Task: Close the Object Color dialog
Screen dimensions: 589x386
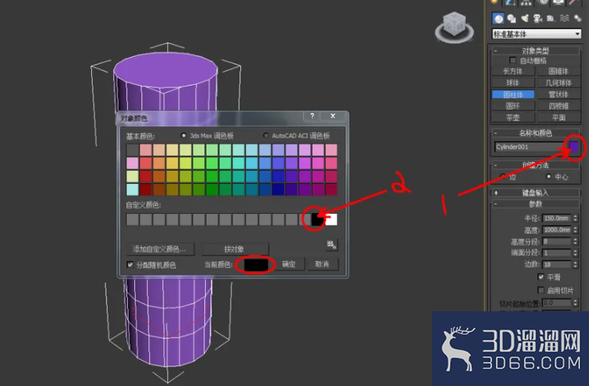Action: point(333,116)
